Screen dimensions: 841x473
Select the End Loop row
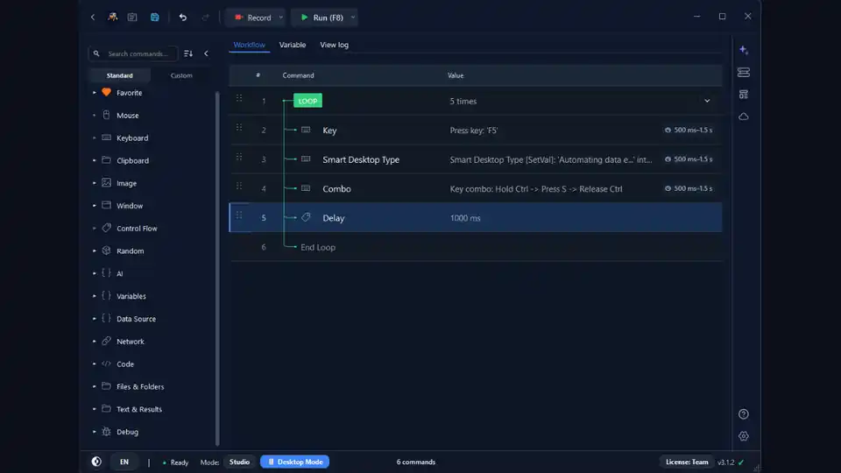pos(475,247)
